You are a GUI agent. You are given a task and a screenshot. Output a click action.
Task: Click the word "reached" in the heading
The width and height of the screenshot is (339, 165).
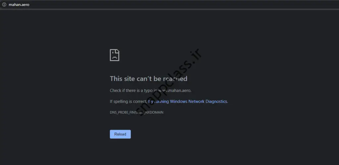tap(175, 79)
